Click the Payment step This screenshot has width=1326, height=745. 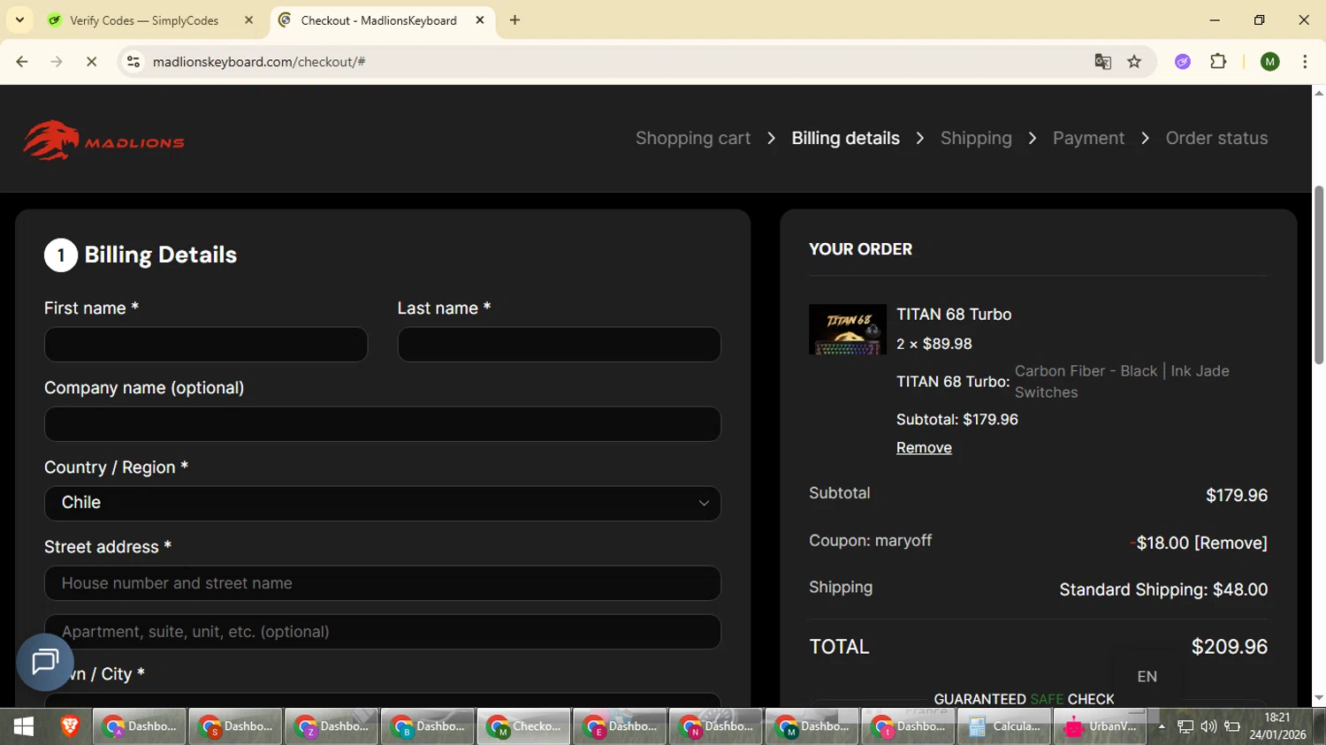(x=1088, y=138)
